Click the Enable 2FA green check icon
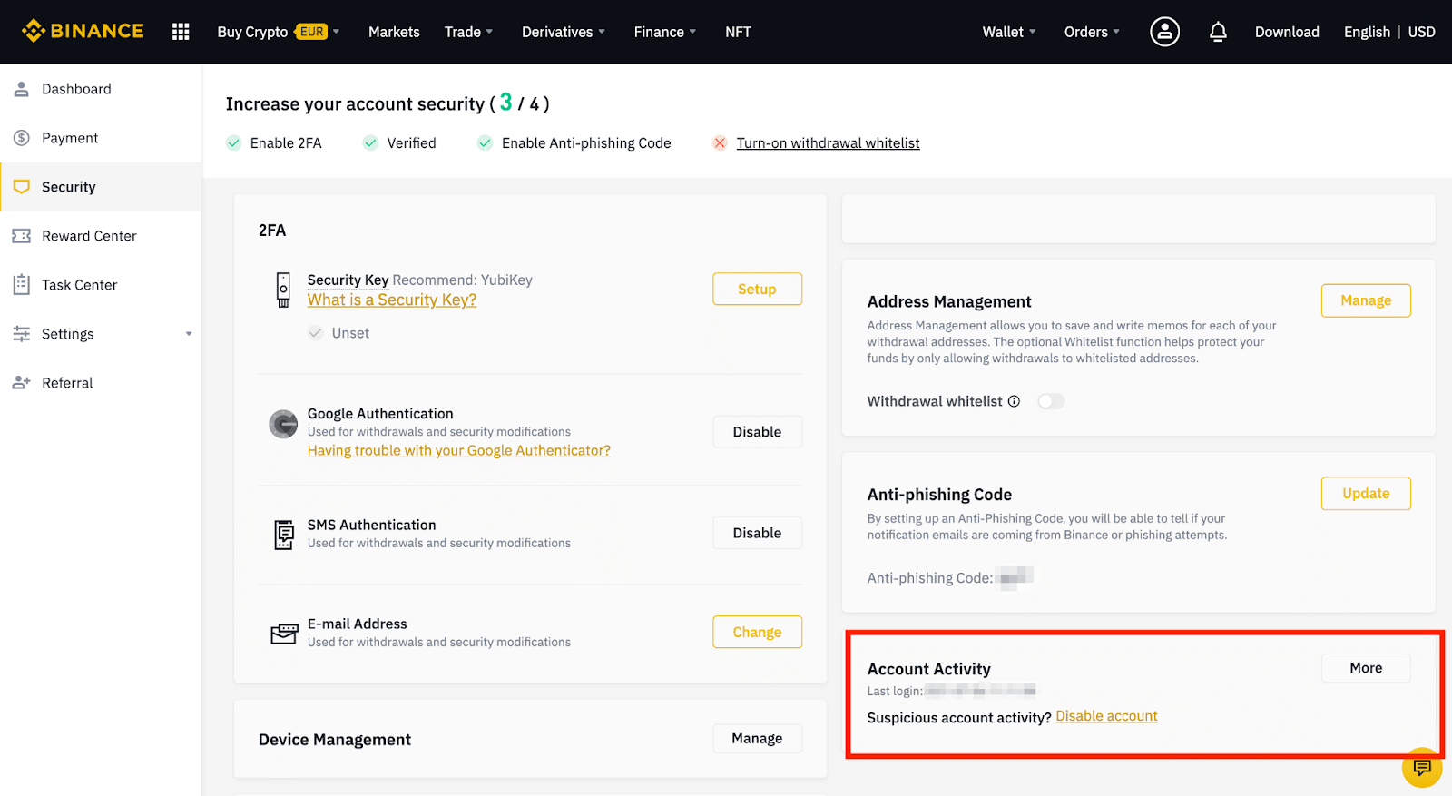This screenshot has height=796, width=1452. (x=234, y=143)
